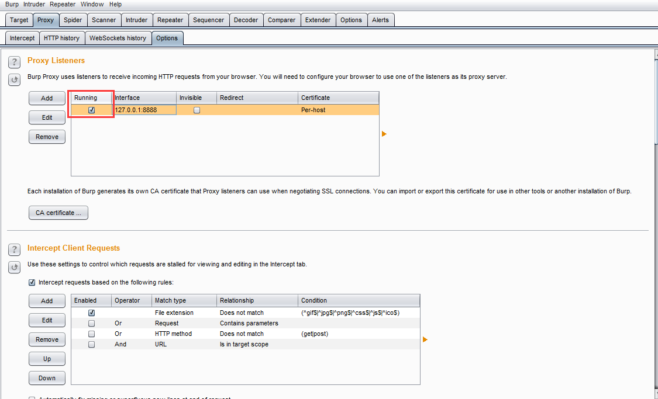This screenshot has height=399, width=658.
Task: Expand Proxy Listeners table with orange arrow
Action: [384, 134]
